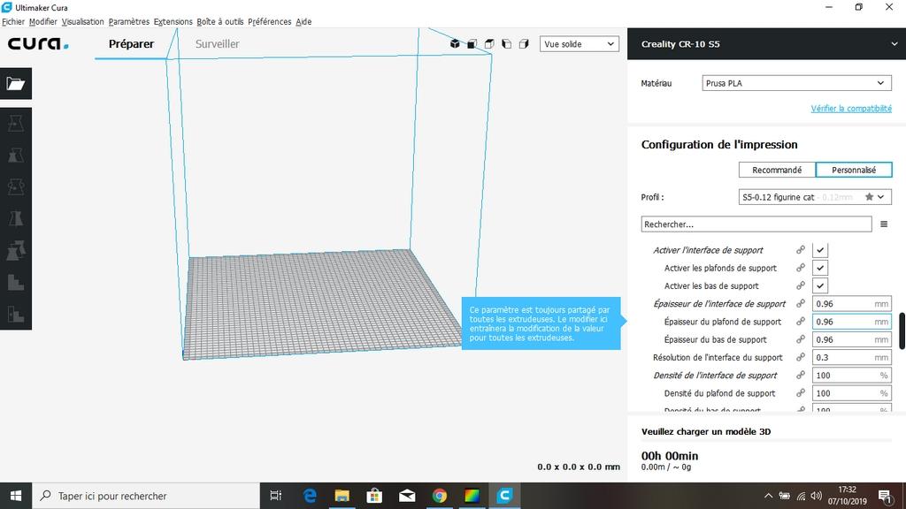Toggle Activer les bas de support checkbox

click(820, 285)
